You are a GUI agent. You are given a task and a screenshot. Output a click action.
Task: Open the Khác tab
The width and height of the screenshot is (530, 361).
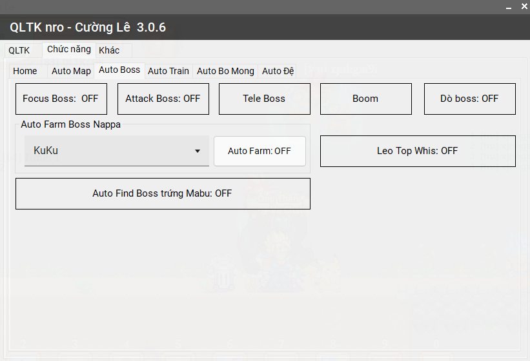[x=109, y=50]
